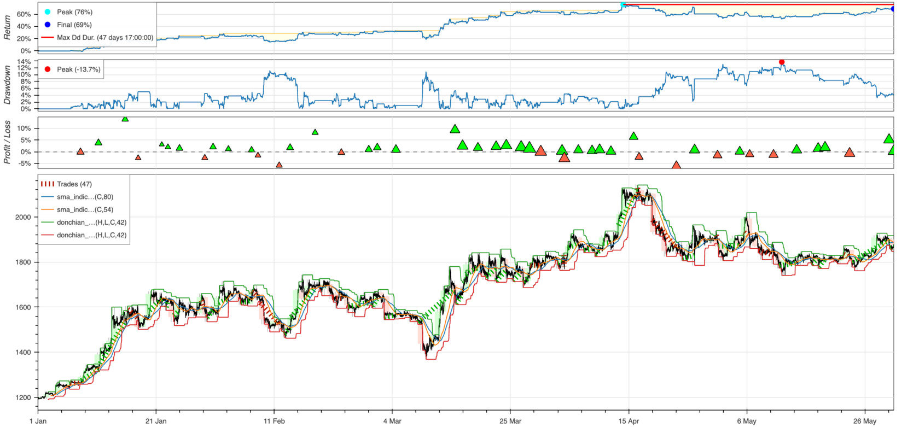Click the cyan dot icon in Return legend
Viewport: 919px width, 427px height.
tap(48, 12)
